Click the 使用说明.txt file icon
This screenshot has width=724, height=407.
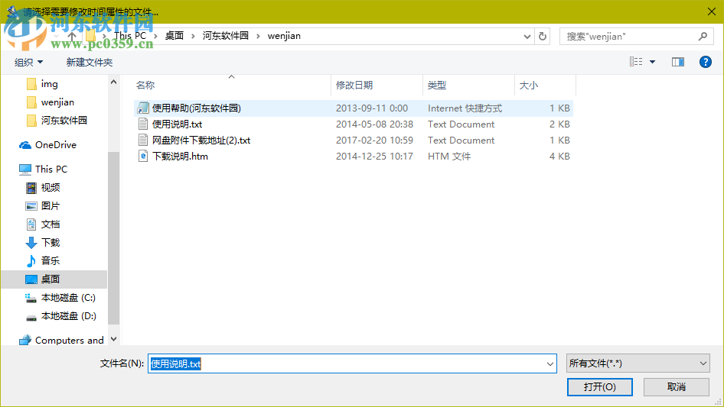pyautogui.click(x=143, y=124)
